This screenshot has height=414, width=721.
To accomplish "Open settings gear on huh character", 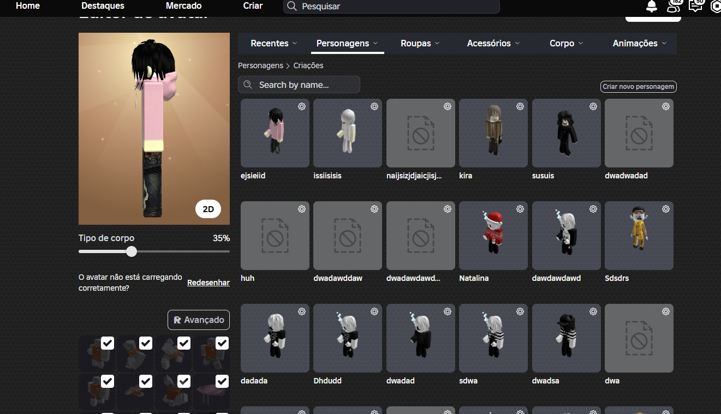I will 302,209.
